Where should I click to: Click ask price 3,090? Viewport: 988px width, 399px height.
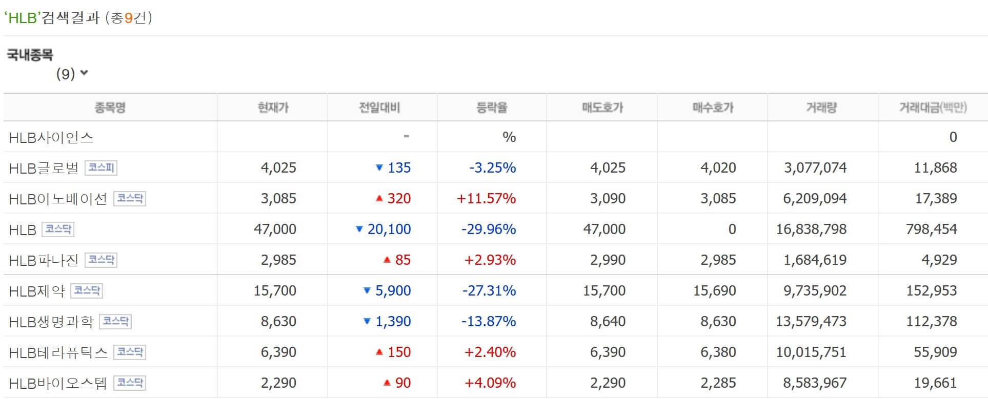coord(608,199)
